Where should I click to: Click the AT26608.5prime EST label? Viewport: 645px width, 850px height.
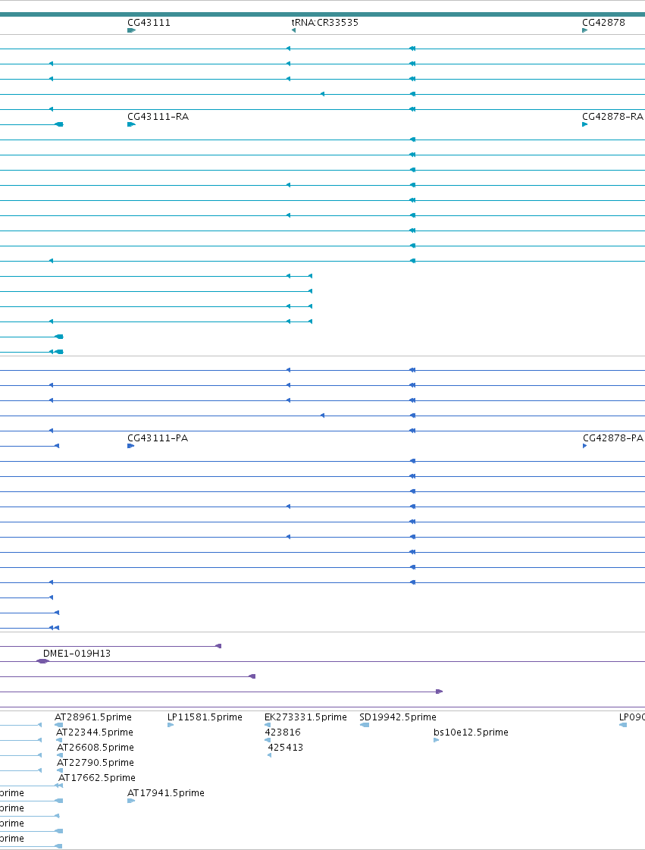[x=95, y=748]
